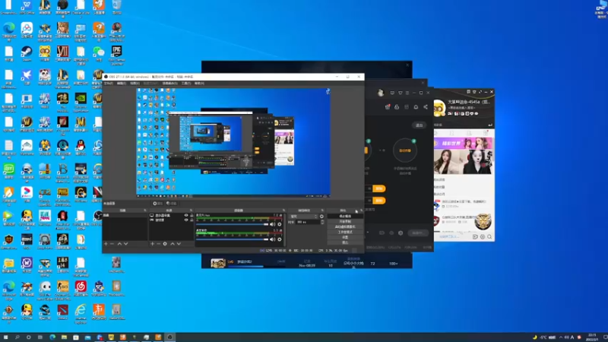Click lower orange button in dark window

[x=378, y=201]
